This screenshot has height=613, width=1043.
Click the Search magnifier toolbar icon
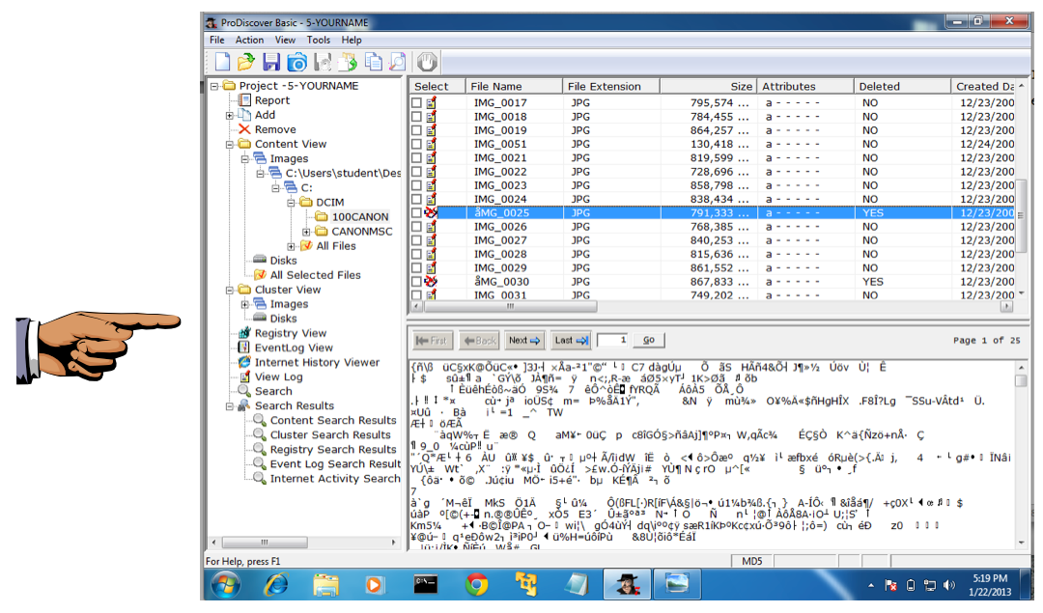396,63
